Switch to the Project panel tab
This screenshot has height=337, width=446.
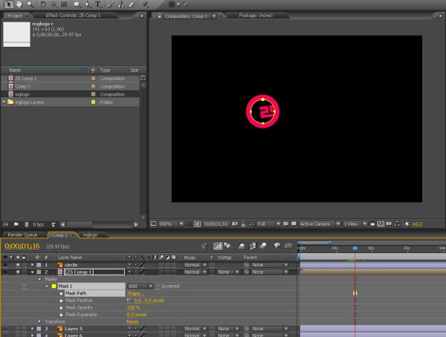(16, 16)
